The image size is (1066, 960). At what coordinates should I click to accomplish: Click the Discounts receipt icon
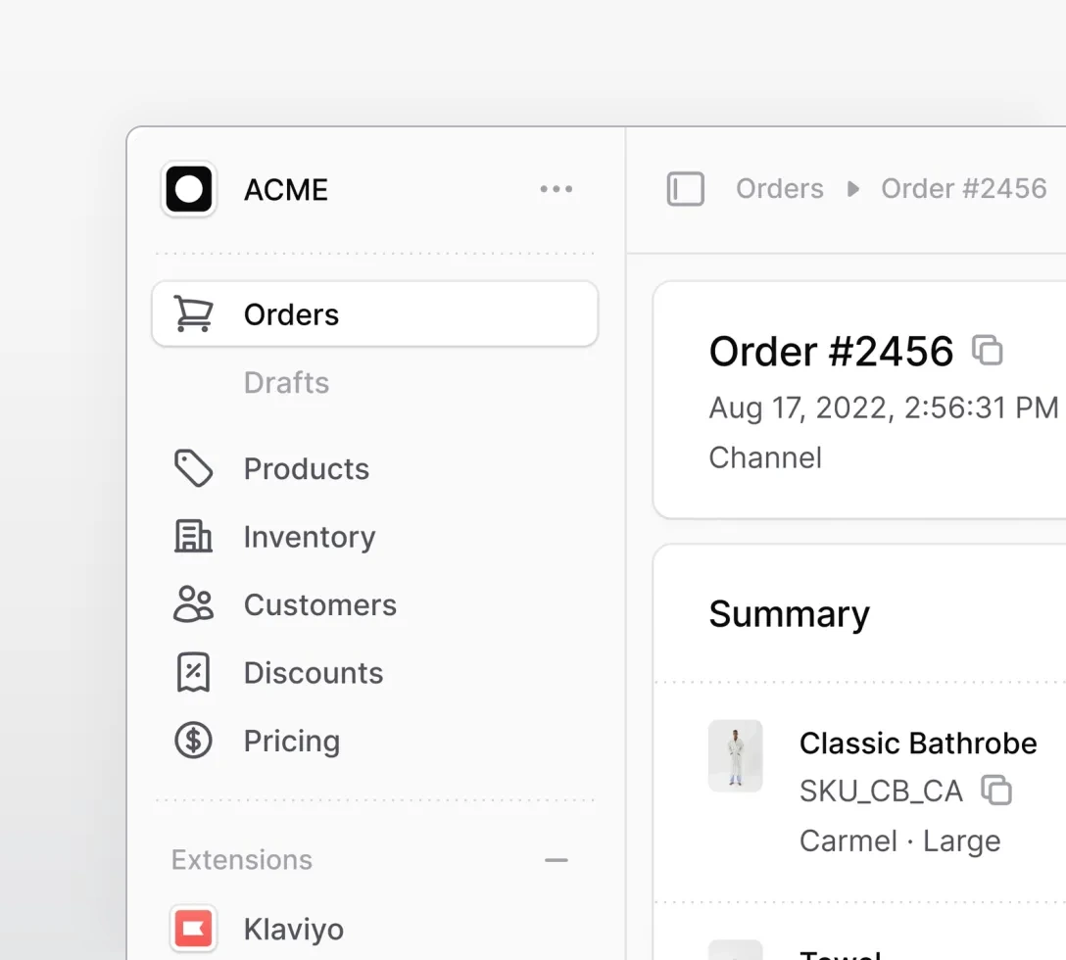coord(194,672)
